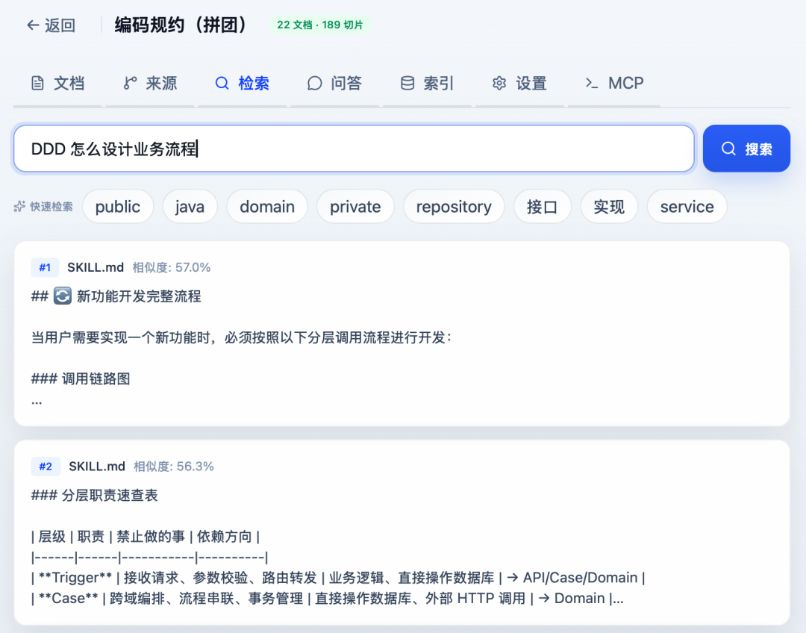
Task: Click the #2 result rank badge
Action: [46, 467]
